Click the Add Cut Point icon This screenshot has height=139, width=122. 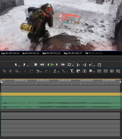tap(55, 71)
